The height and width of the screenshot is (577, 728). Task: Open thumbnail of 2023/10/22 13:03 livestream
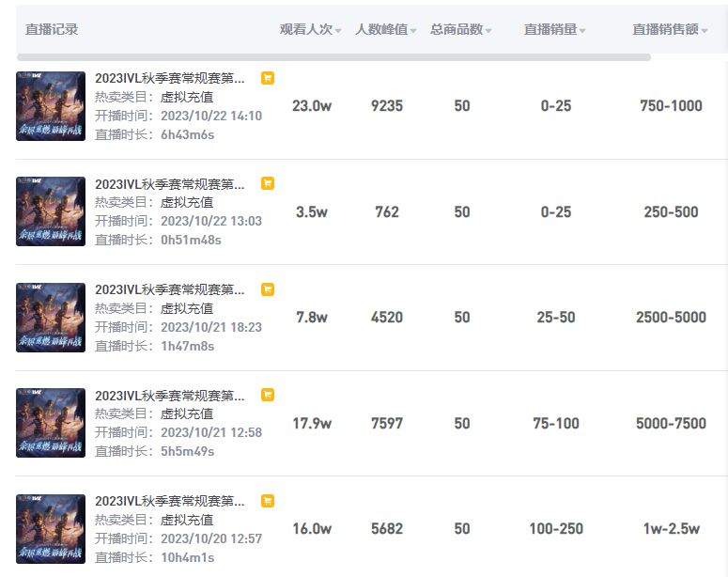(x=51, y=211)
